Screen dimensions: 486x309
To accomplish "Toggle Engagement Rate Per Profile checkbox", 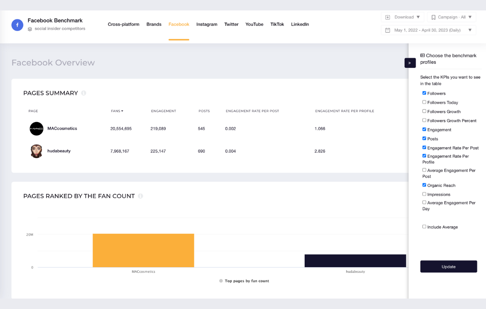I will click(424, 156).
